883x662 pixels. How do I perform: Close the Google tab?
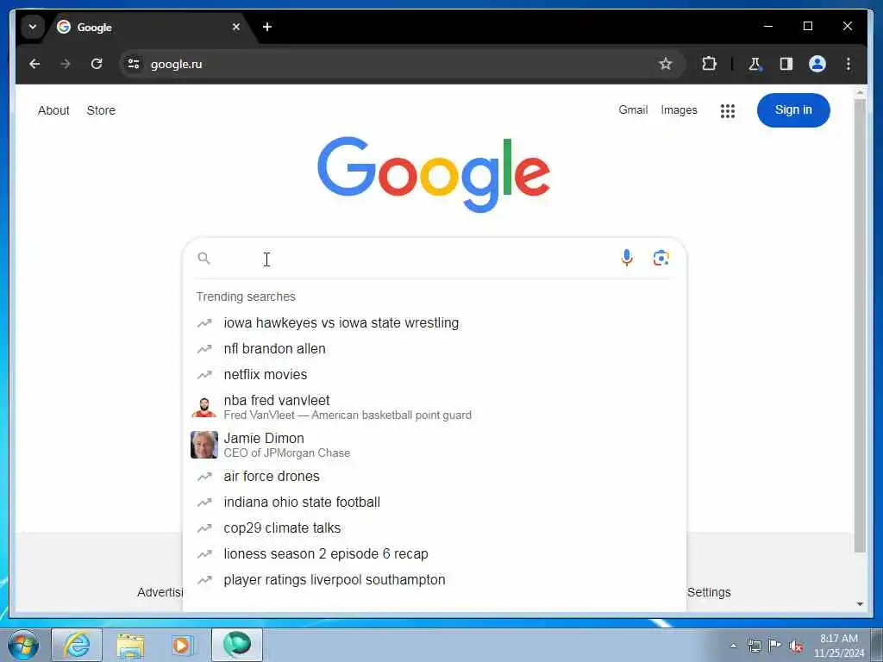click(236, 27)
